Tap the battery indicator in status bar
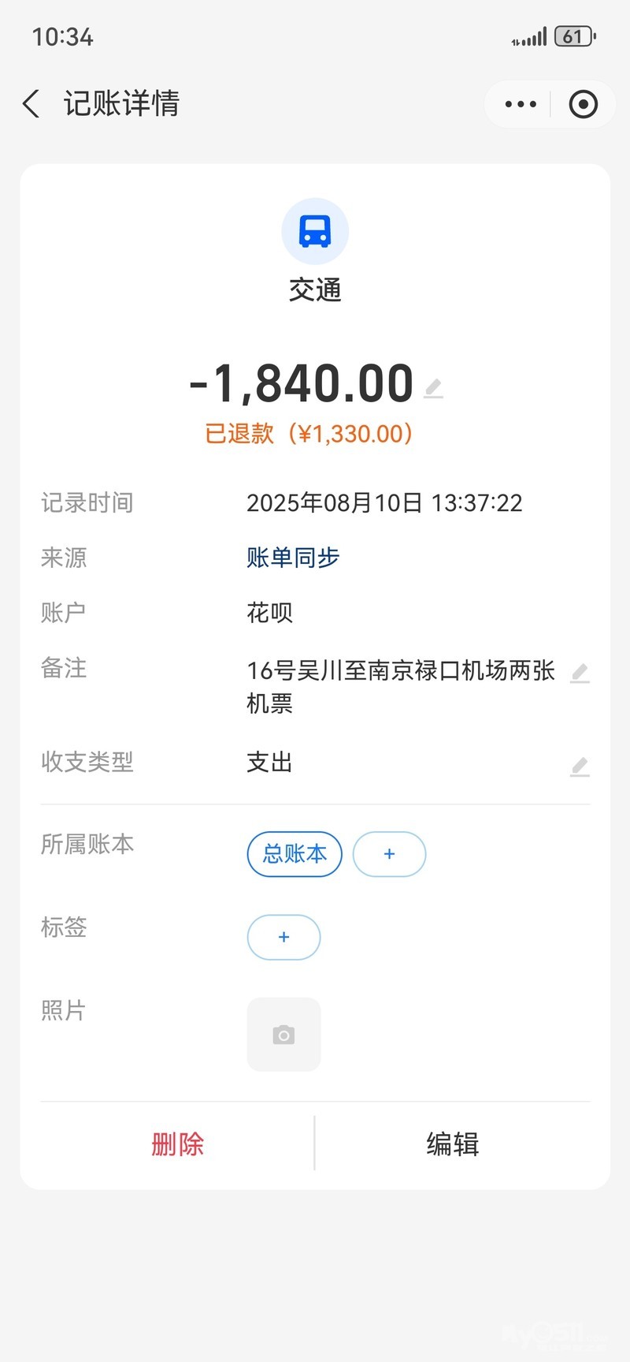The width and height of the screenshot is (630, 1362). pyautogui.click(x=575, y=36)
